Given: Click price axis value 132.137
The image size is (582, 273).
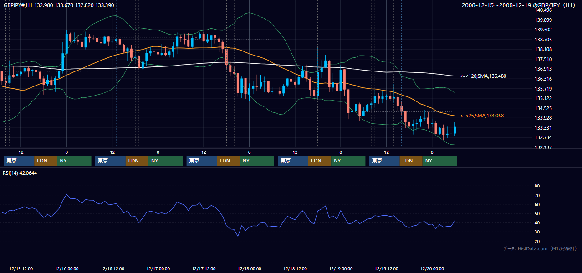Looking at the screenshot, I should click(x=544, y=147).
